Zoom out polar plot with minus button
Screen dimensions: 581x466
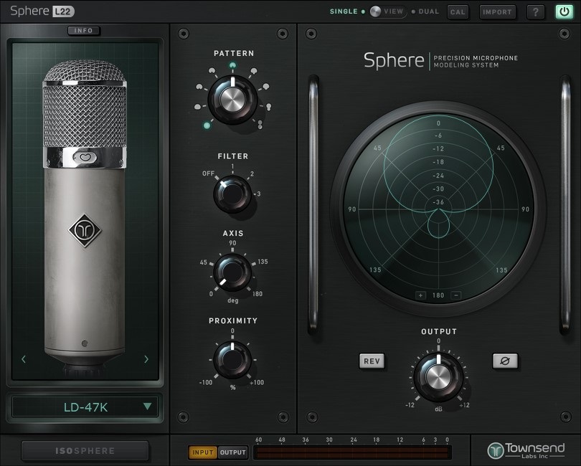pos(455,295)
